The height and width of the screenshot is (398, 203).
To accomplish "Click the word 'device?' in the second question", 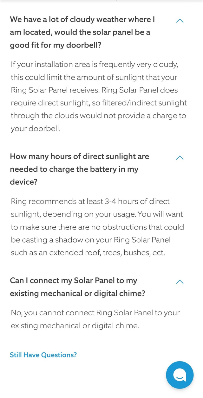I will [x=23, y=182].
